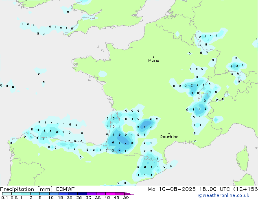Click the Paris location dot marker
This screenshot has height=199, width=258.
pyautogui.click(x=154, y=57)
